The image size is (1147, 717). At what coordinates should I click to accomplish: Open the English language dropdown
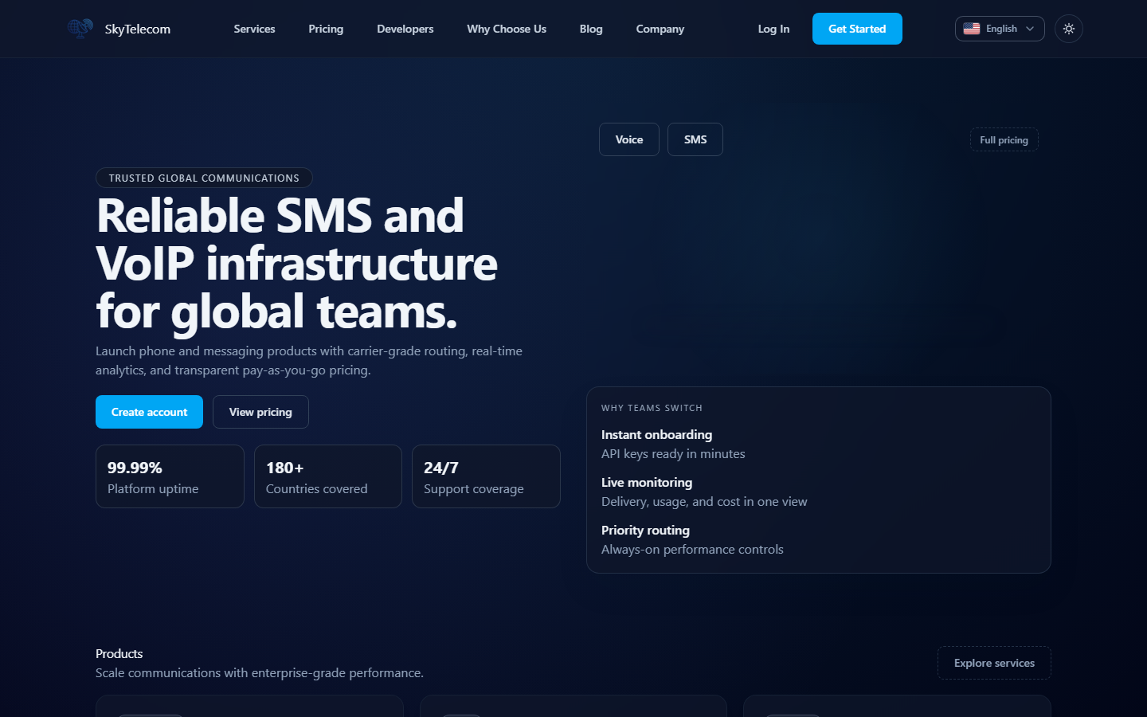tap(1000, 29)
